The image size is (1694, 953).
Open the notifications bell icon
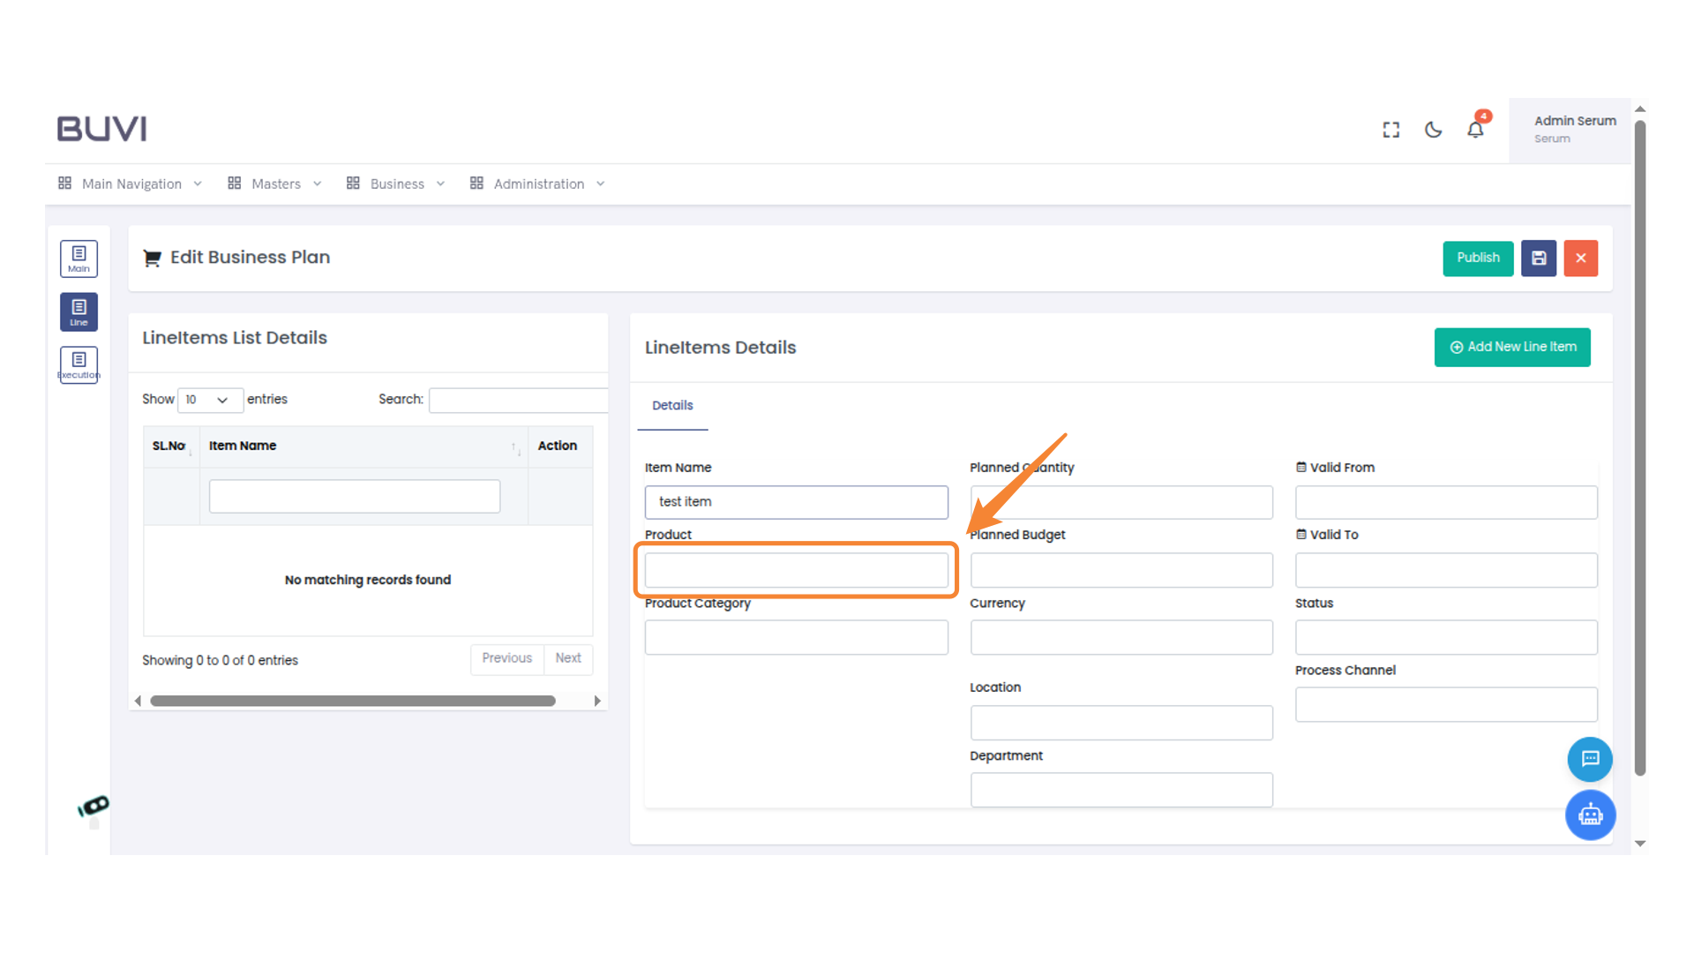click(1475, 130)
